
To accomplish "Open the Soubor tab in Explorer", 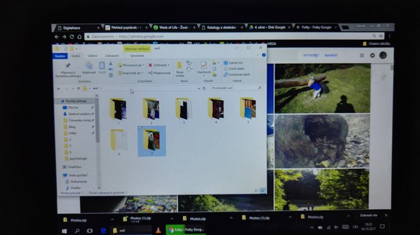I will [x=60, y=56].
